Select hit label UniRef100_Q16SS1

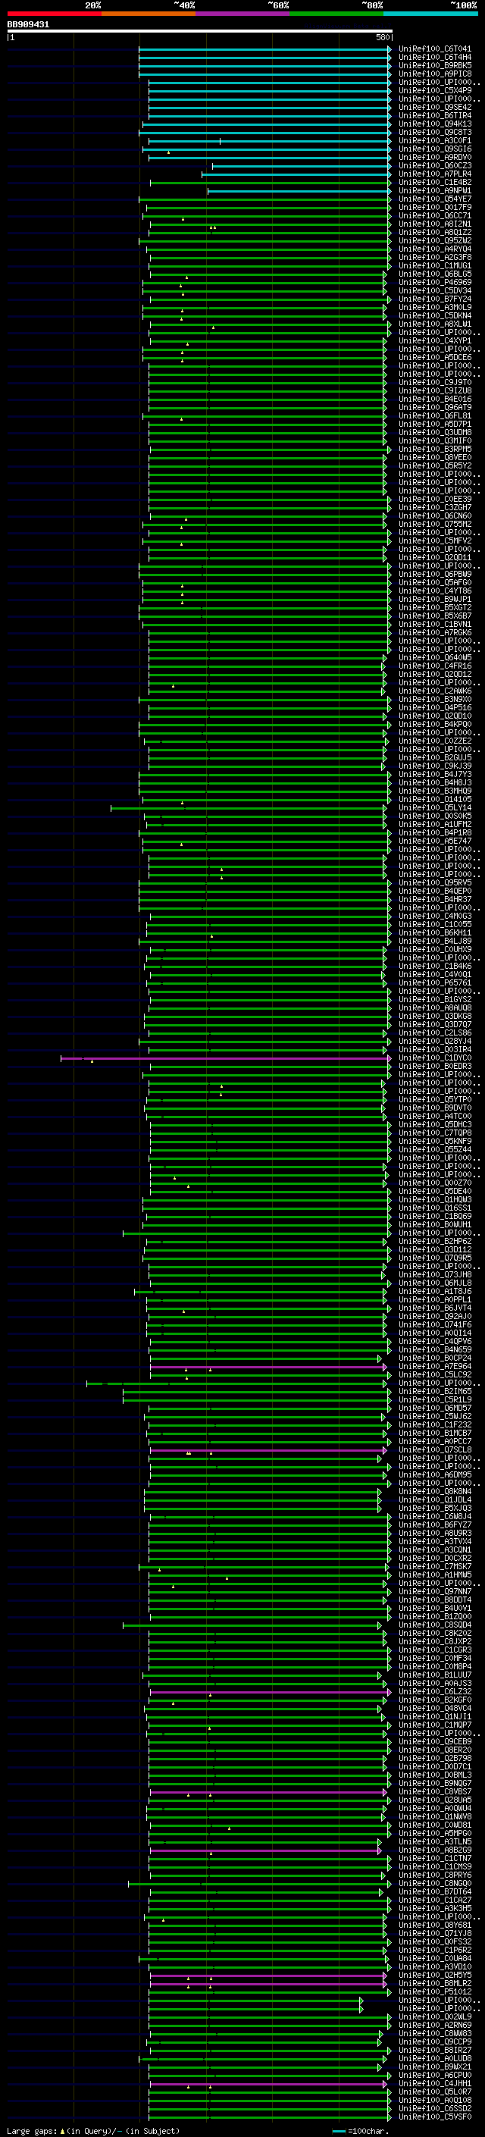pyautogui.click(x=434, y=1208)
